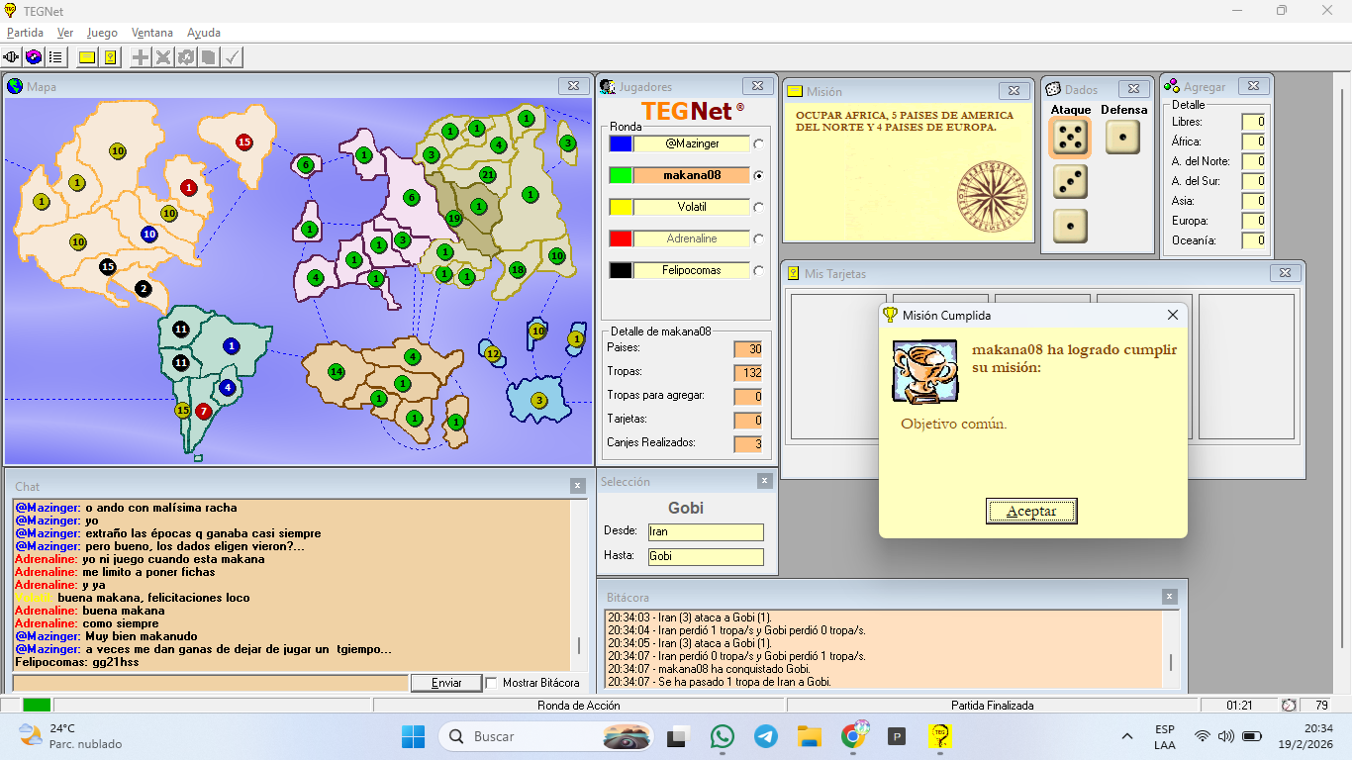The height and width of the screenshot is (760, 1352).
Task: Enable the Mostrar Bitácora checkbox
Action: [x=491, y=683]
